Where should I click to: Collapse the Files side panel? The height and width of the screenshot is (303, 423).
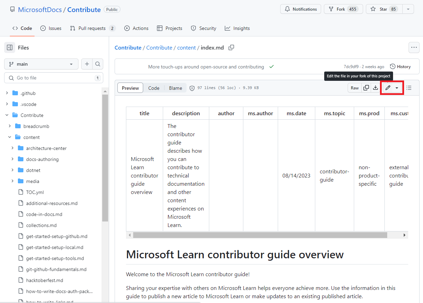(9, 47)
